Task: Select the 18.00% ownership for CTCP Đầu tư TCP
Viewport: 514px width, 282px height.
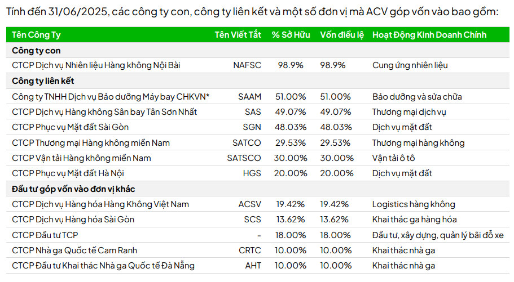Action: pos(291,235)
